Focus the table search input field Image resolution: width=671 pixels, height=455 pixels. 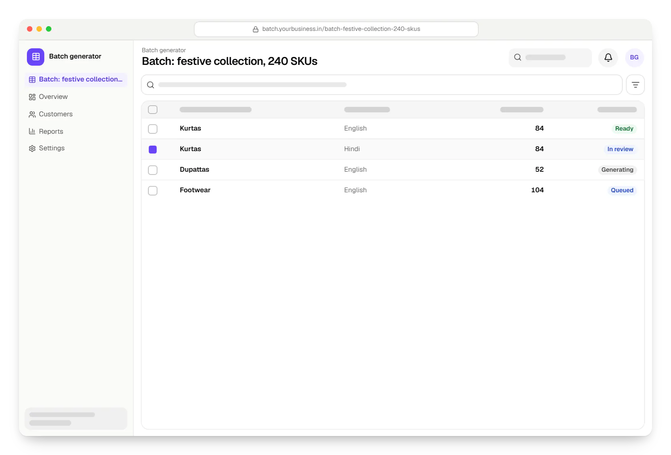pos(382,85)
